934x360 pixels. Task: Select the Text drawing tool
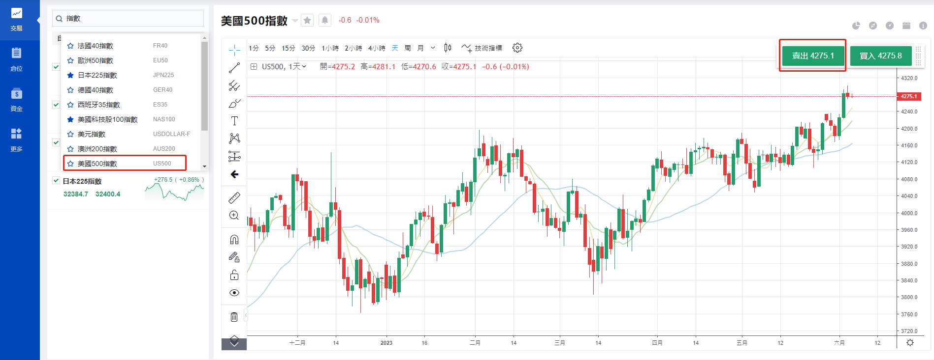pos(234,121)
